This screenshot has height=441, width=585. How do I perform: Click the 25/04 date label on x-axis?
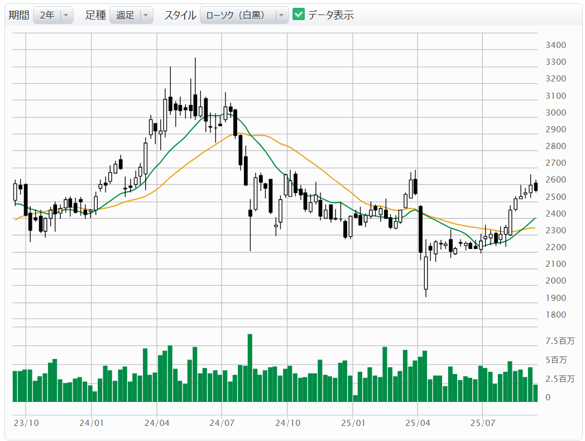coord(418,423)
